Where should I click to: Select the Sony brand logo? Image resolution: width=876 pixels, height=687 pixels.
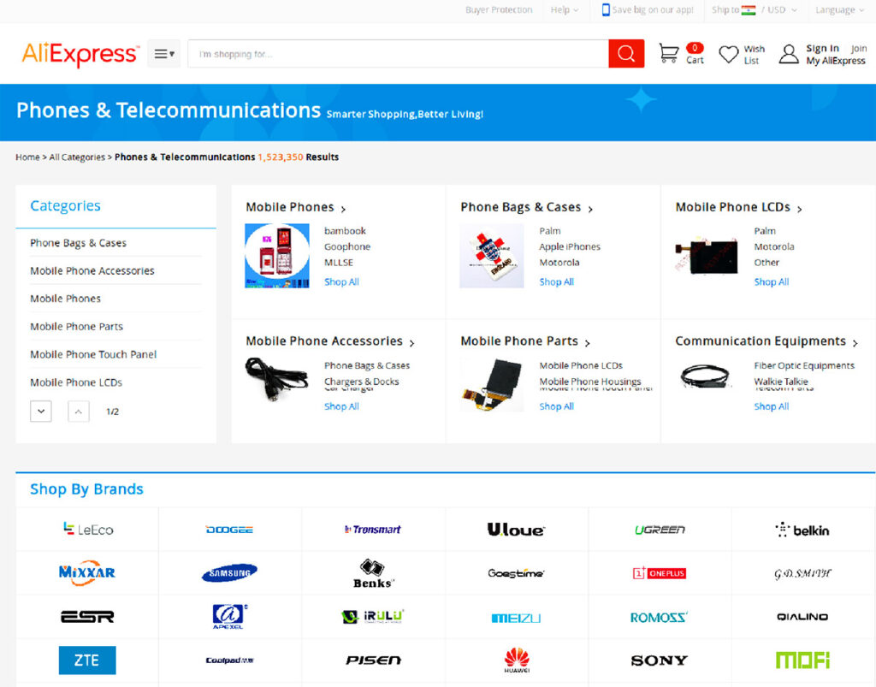click(659, 660)
